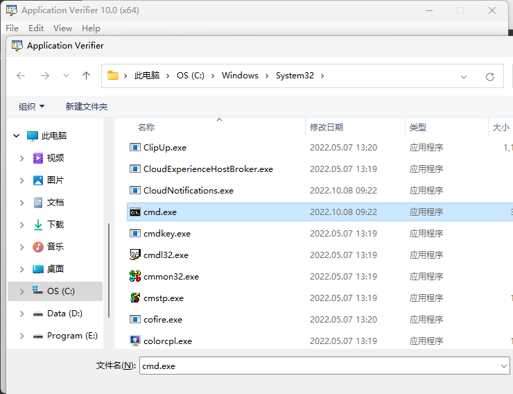Expand the 桌面 tree node
The image size is (513, 394).
pyautogui.click(x=22, y=269)
